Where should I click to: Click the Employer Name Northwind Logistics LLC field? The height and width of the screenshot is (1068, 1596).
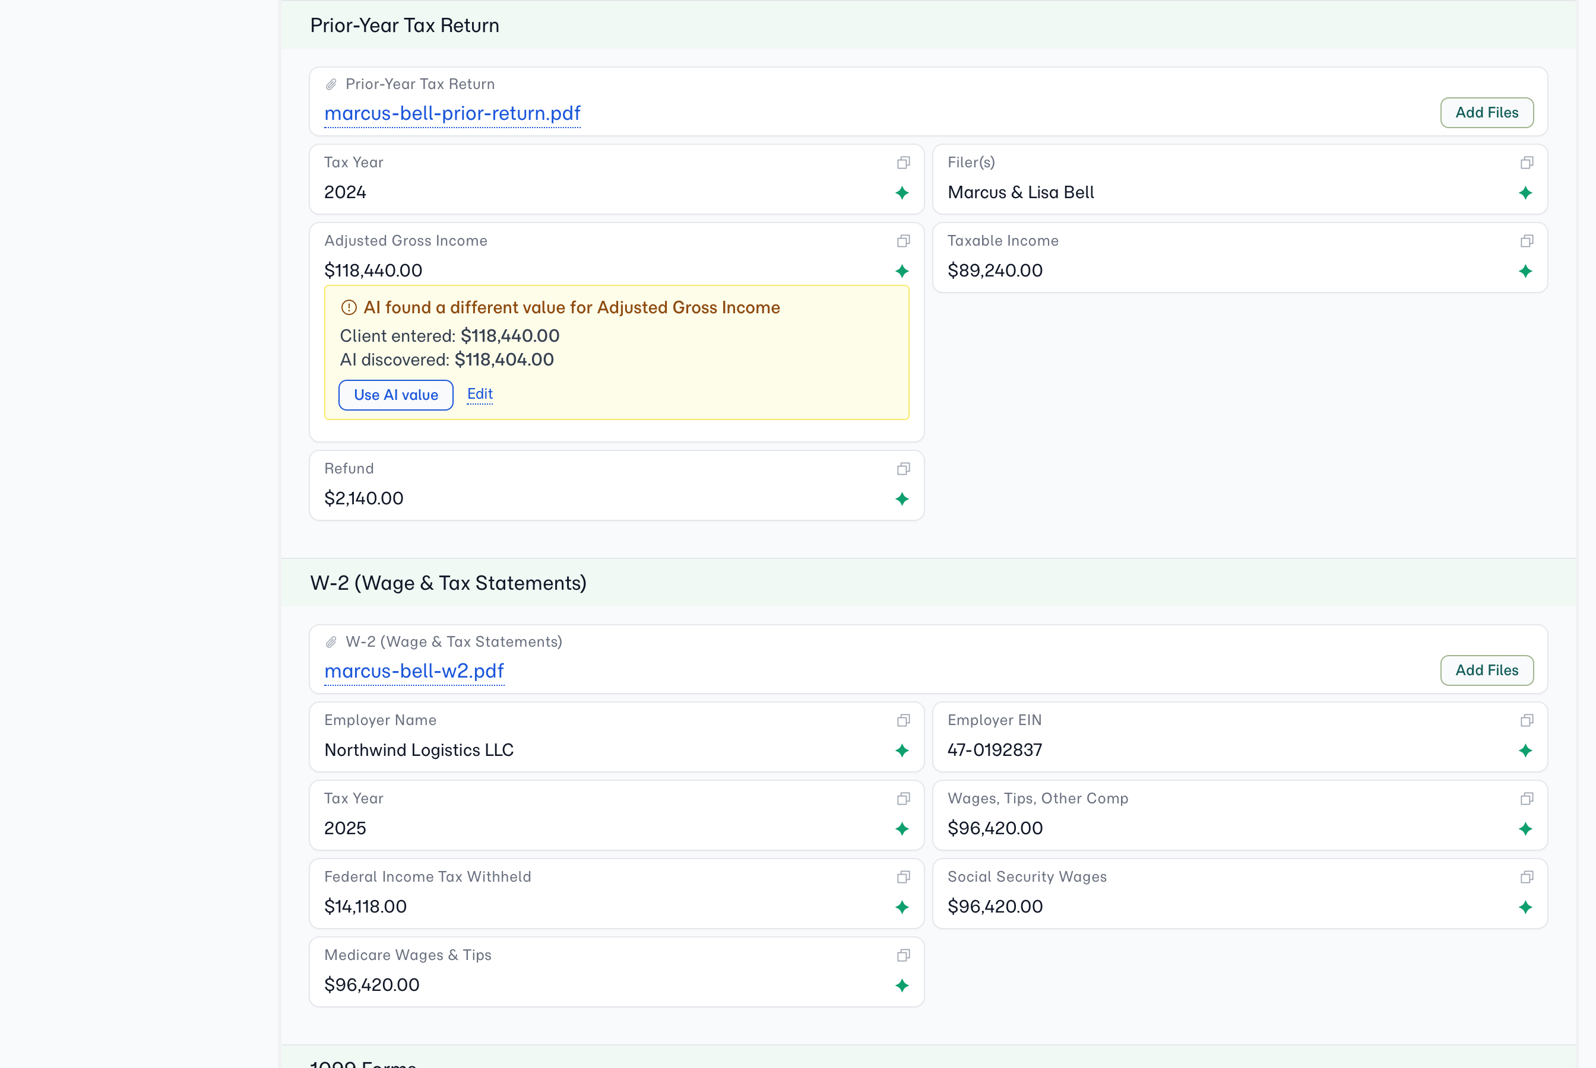(x=617, y=737)
